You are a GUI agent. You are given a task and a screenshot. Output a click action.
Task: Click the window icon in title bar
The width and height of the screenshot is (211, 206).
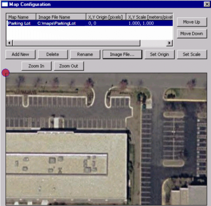tap(5, 4)
